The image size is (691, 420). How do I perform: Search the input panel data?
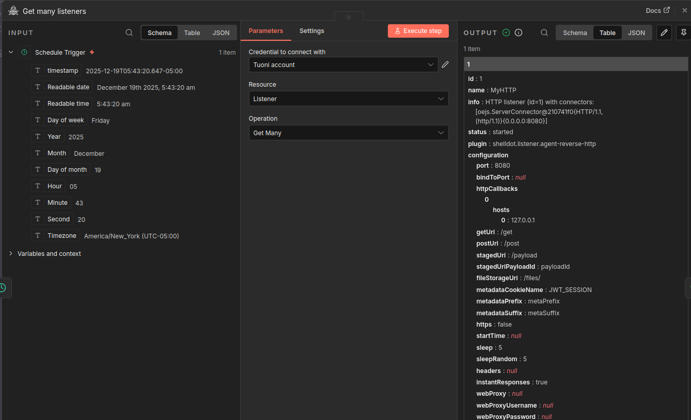(x=129, y=33)
